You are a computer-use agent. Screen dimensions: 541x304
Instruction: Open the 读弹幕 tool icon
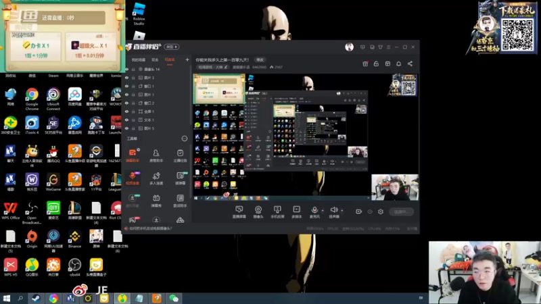pyautogui.click(x=180, y=178)
